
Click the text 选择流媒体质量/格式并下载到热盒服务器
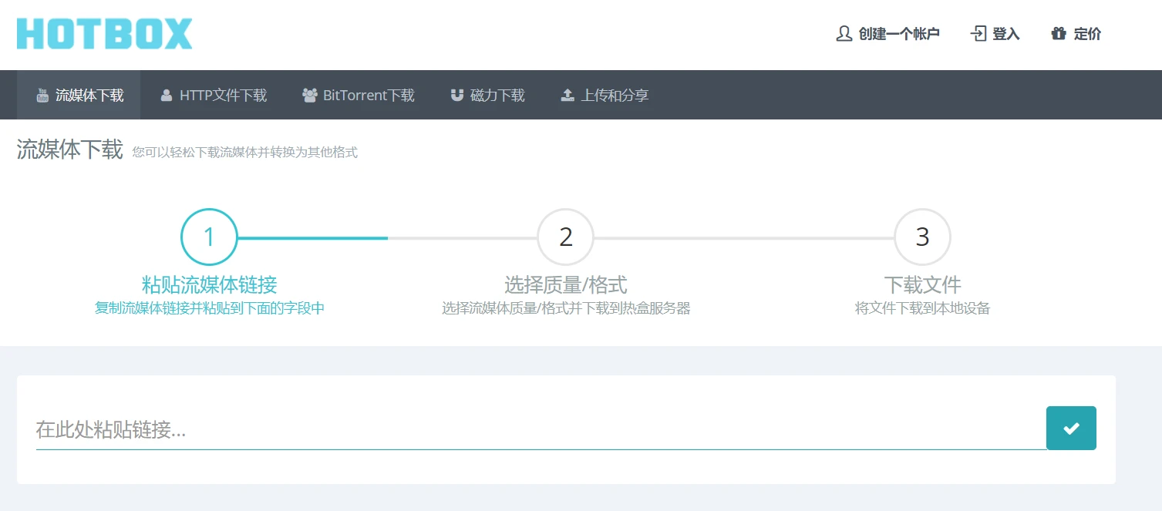[566, 309]
